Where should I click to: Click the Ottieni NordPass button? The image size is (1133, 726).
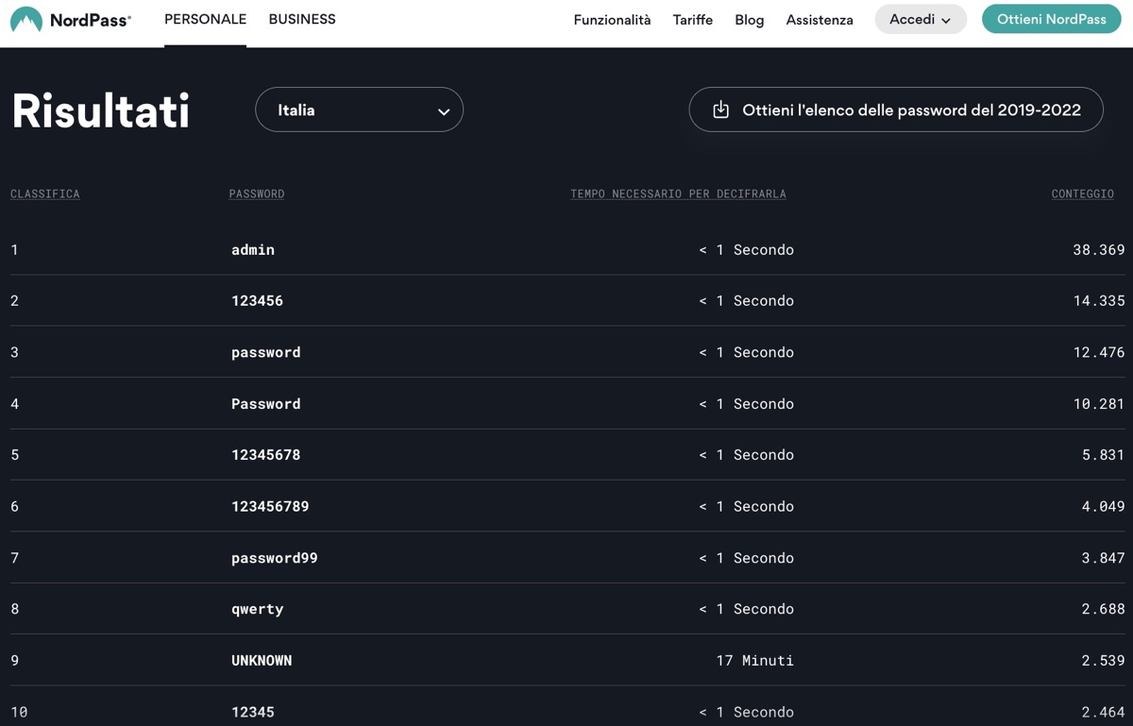point(1051,20)
